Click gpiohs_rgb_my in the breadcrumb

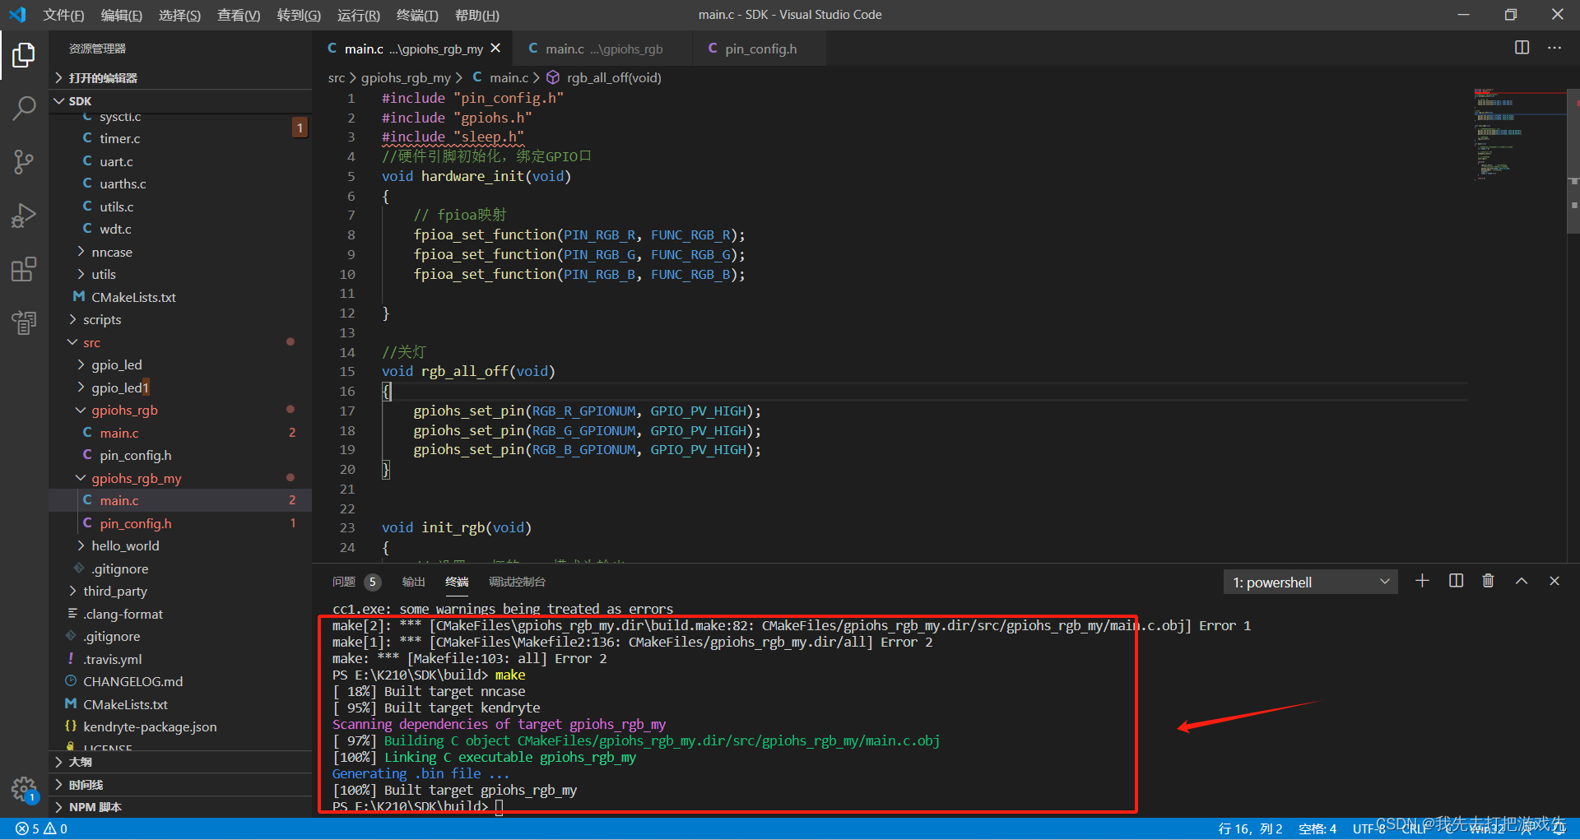[406, 77]
